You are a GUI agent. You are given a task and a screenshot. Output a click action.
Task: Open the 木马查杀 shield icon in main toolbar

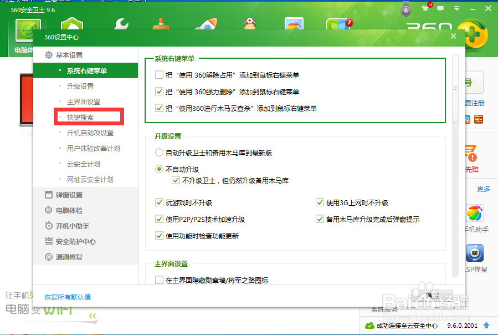tap(72, 23)
